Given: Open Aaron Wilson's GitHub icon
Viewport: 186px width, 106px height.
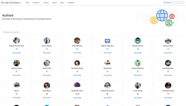Looking at the screenshot, I should coord(47,49).
